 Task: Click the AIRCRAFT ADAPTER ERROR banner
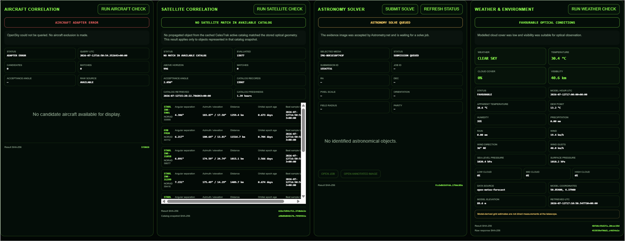coord(77,23)
